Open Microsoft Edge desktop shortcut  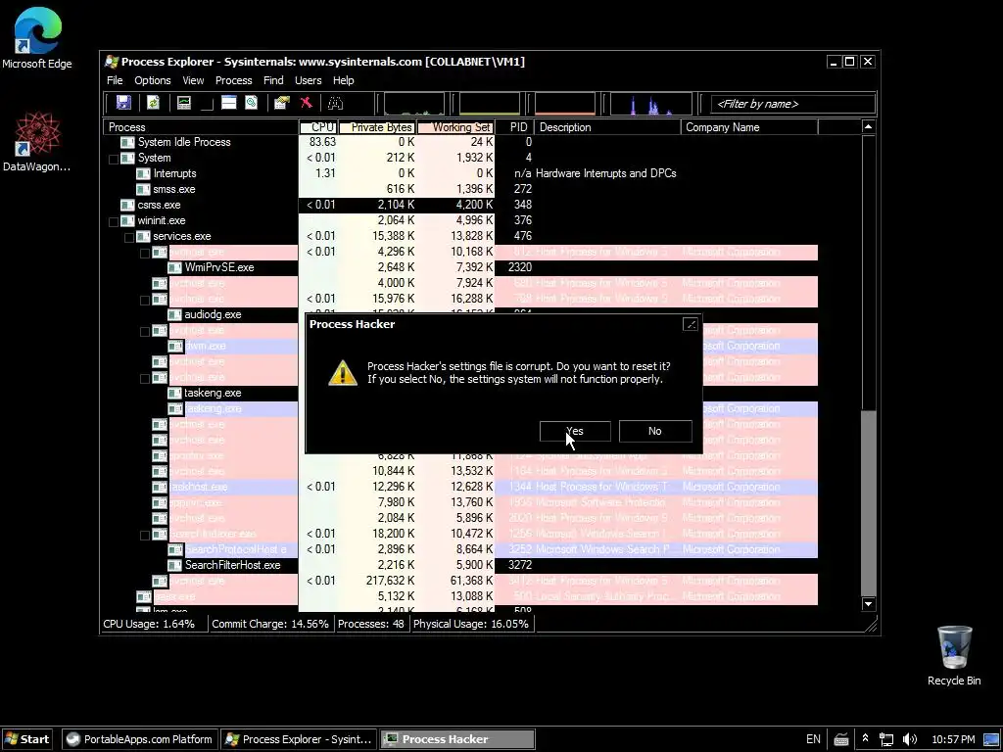(x=37, y=38)
